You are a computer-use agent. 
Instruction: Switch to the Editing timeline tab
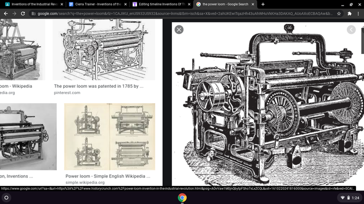[162, 4]
